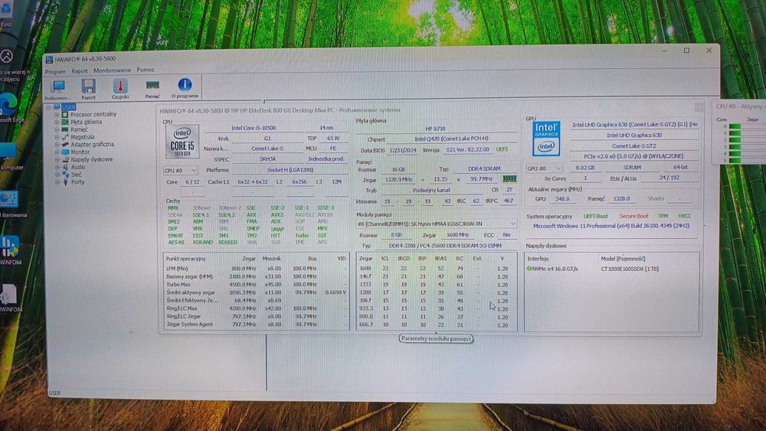Click the UEFI Boot label
The image size is (766, 431).
coord(595,216)
